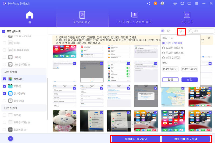Viewport: 215px width, 143px height.
Task: Click the search input field
Action: tap(201, 31)
